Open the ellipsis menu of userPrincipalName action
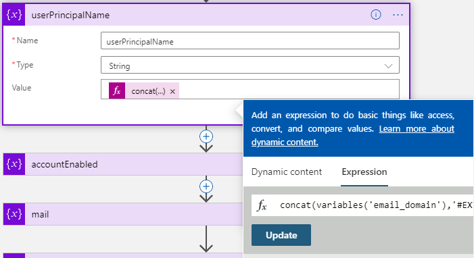This screenshot has height=258, width=474. (x=398, y=15)
